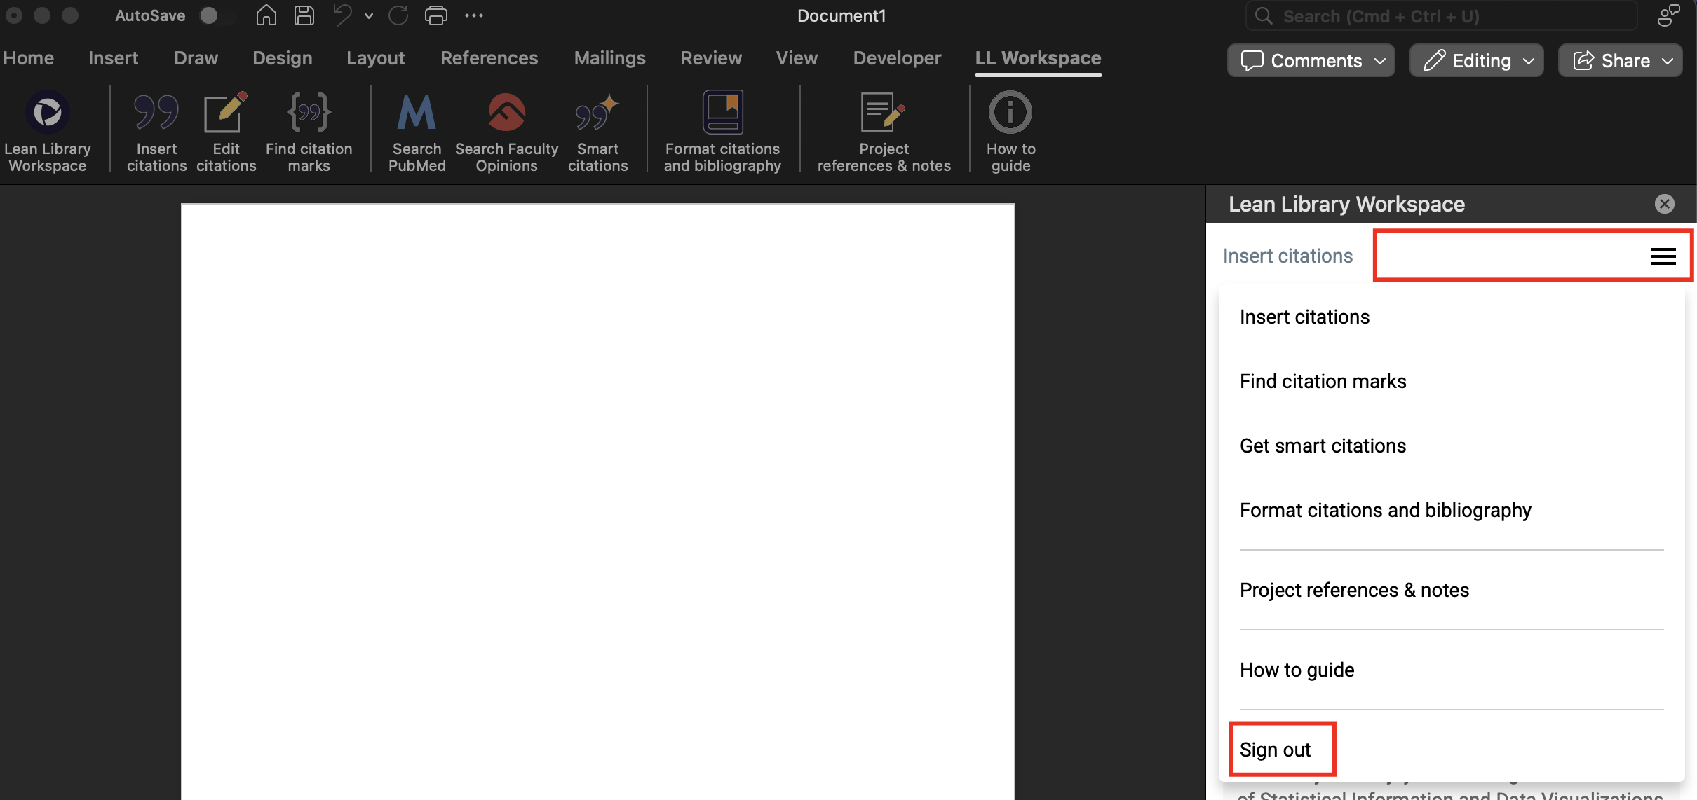Viewport: 1697px width, 800px height.
Task: Toggle AutoSave on
Action: tap(212, 15)
